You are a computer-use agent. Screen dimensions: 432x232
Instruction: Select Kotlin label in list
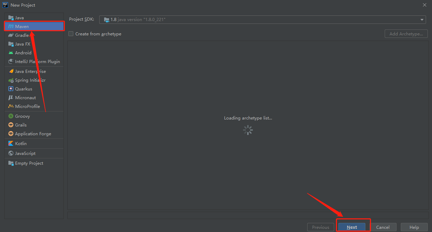(x=21, y=143)
